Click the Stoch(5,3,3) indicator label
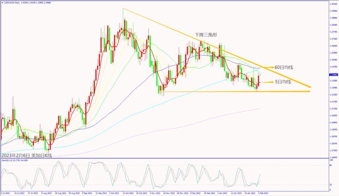 (x=8, y=160)
